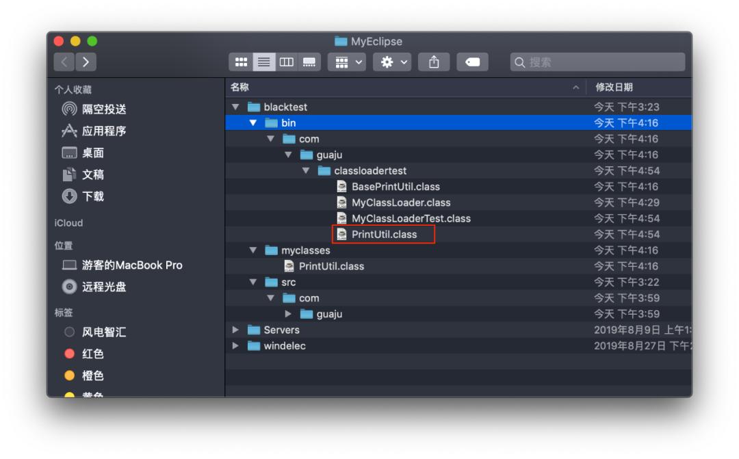Click the MyEclipse title folder icon

[x=341, y=42]
